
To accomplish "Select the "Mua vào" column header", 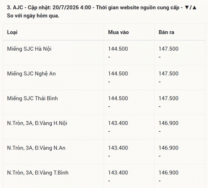I will [118, 32].
